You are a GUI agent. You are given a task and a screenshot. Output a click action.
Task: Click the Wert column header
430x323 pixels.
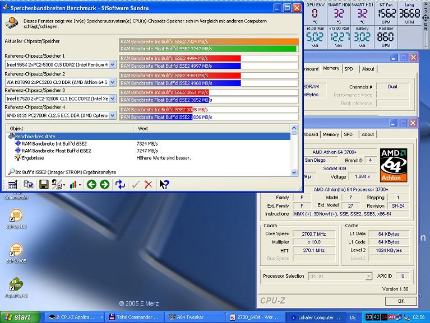point(212,128)
